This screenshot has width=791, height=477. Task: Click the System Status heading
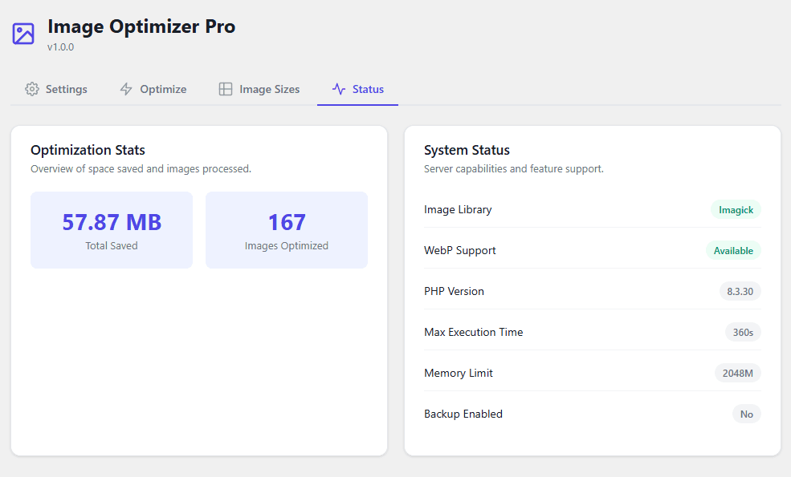pos(467,150)
